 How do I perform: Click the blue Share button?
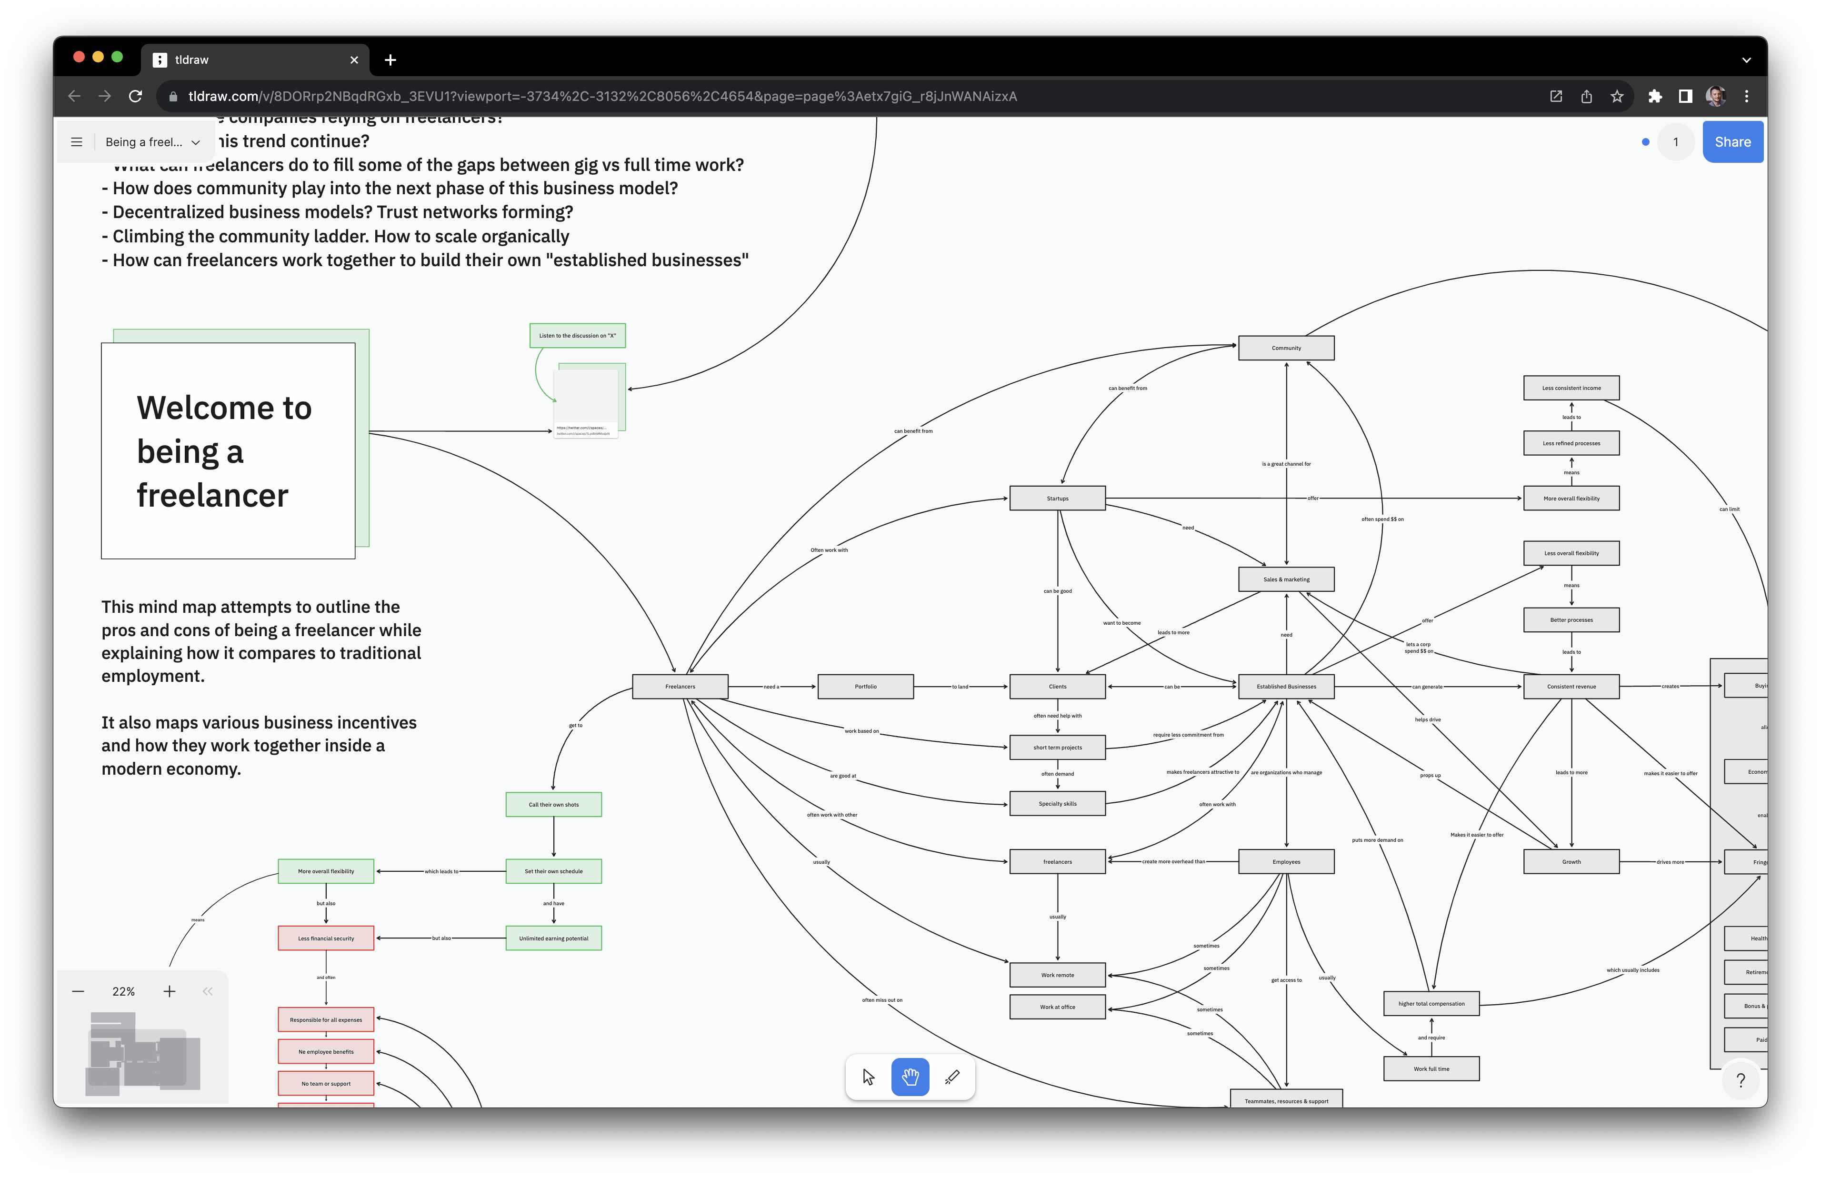1733,141
